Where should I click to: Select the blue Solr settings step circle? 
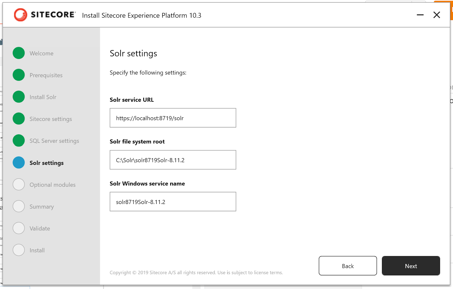[x=19, y=162]
